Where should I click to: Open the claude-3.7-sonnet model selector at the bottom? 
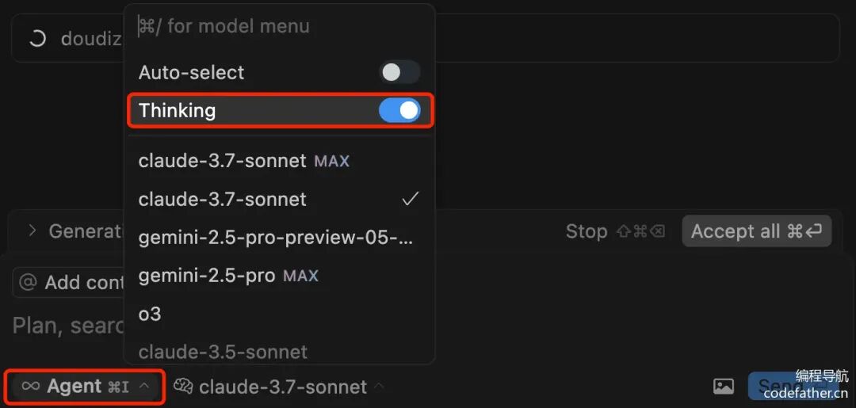(x=282, y=387)
